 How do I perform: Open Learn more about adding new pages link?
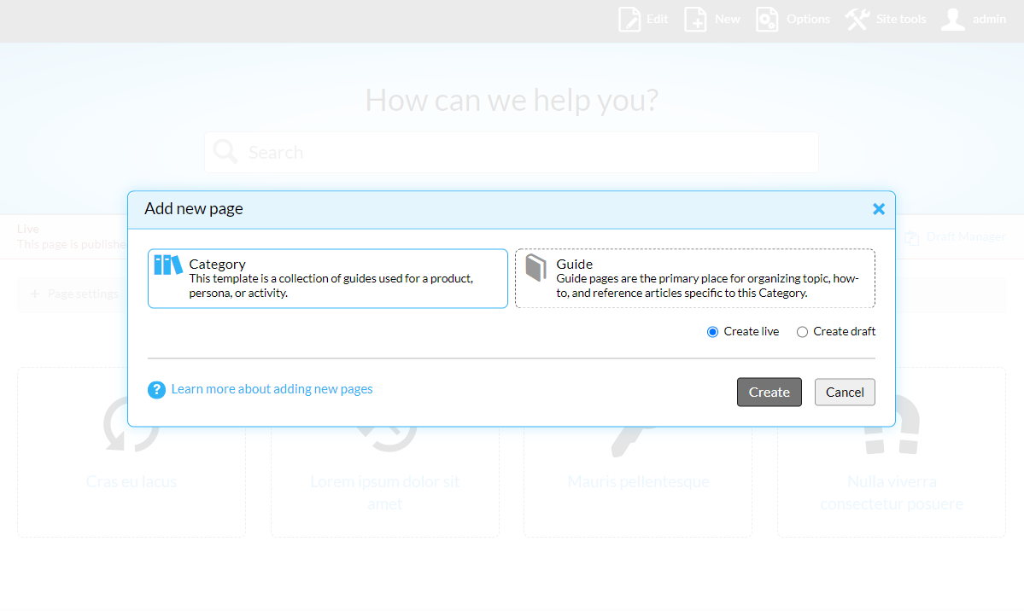272,389
